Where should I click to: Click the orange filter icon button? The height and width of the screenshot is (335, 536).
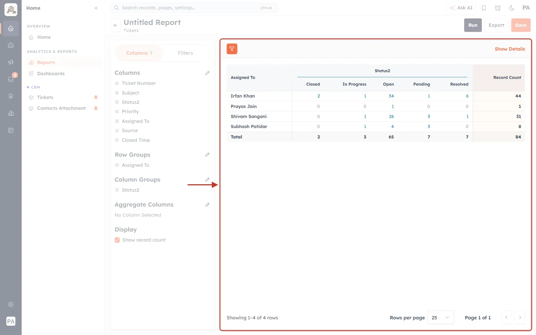pos(232,49)
